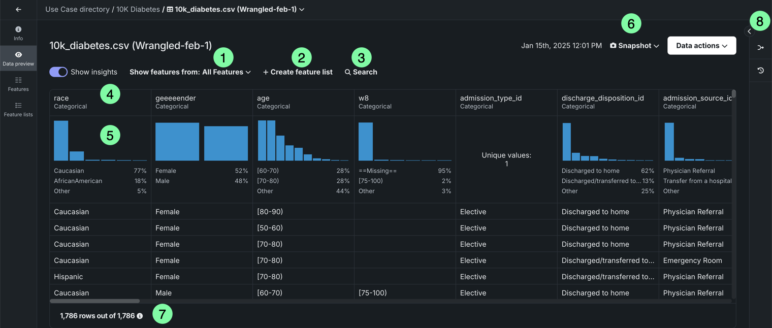Click the Search button
Image resolution: width=772 pixels, height=328 pixels.
tap(361, 72)
